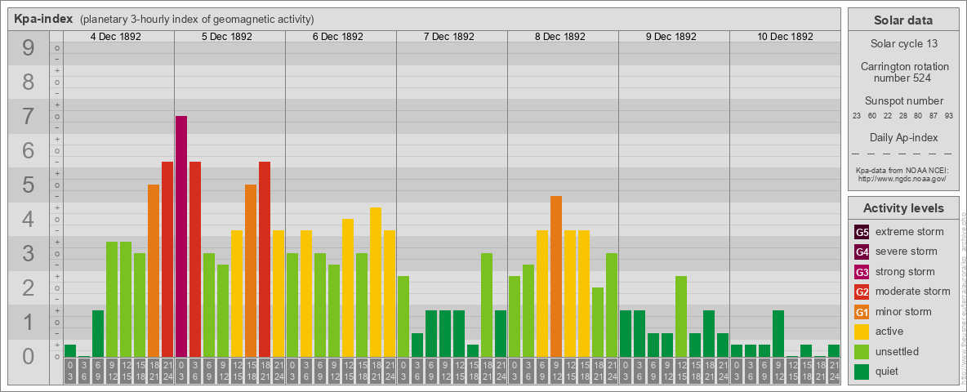This screenshot has width=967, height=392.
Task: Click the 9-12 time label under 8 Dec
Action: click(555, 372)
